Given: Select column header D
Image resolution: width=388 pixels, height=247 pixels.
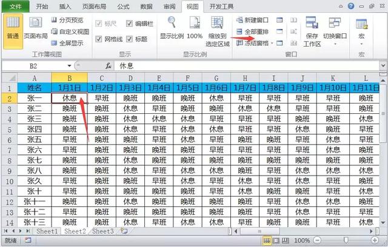Looking at the screenshot, I should (x=130, y=78).
